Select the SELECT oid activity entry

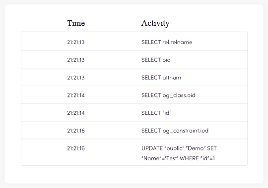tap(156, 60)
